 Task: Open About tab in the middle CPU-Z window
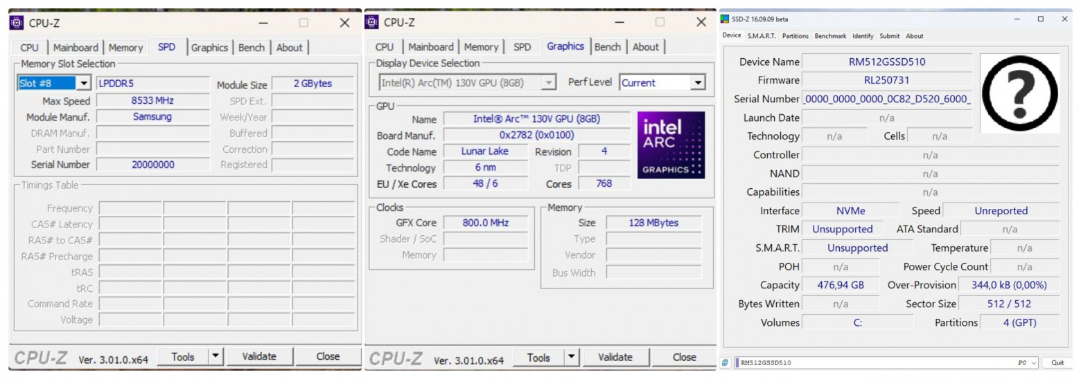click(646, 47)
